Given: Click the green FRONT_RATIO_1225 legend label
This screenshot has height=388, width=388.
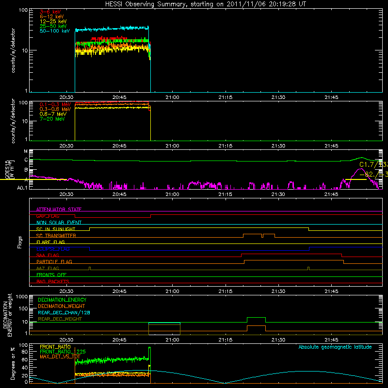Looking at the screenshot, I should coord(63,352).
